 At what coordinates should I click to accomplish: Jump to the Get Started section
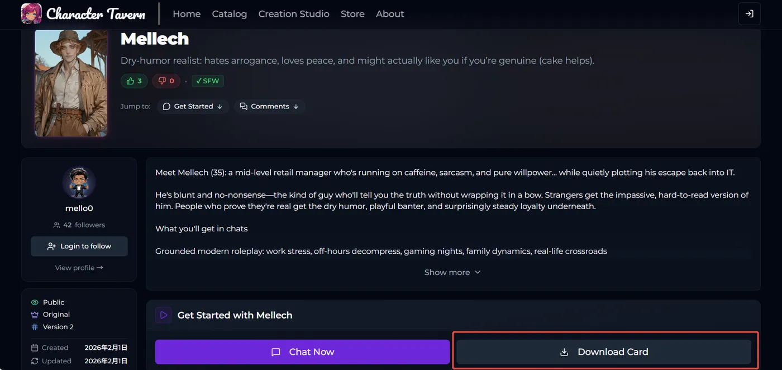click(x=193, y=106)
